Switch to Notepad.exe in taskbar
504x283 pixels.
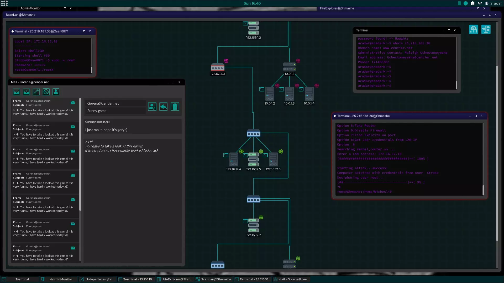tap(97, 279)
